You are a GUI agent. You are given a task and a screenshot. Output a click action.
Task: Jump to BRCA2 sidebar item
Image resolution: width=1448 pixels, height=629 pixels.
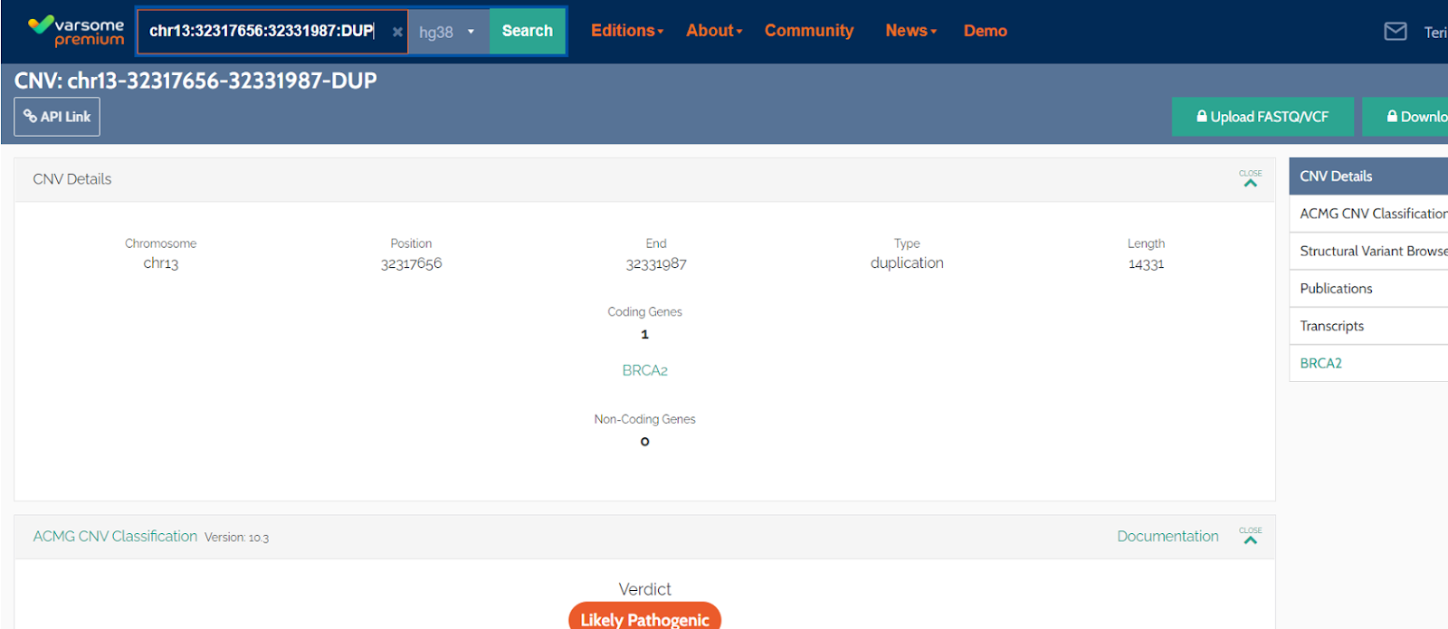click(1368, 363)
